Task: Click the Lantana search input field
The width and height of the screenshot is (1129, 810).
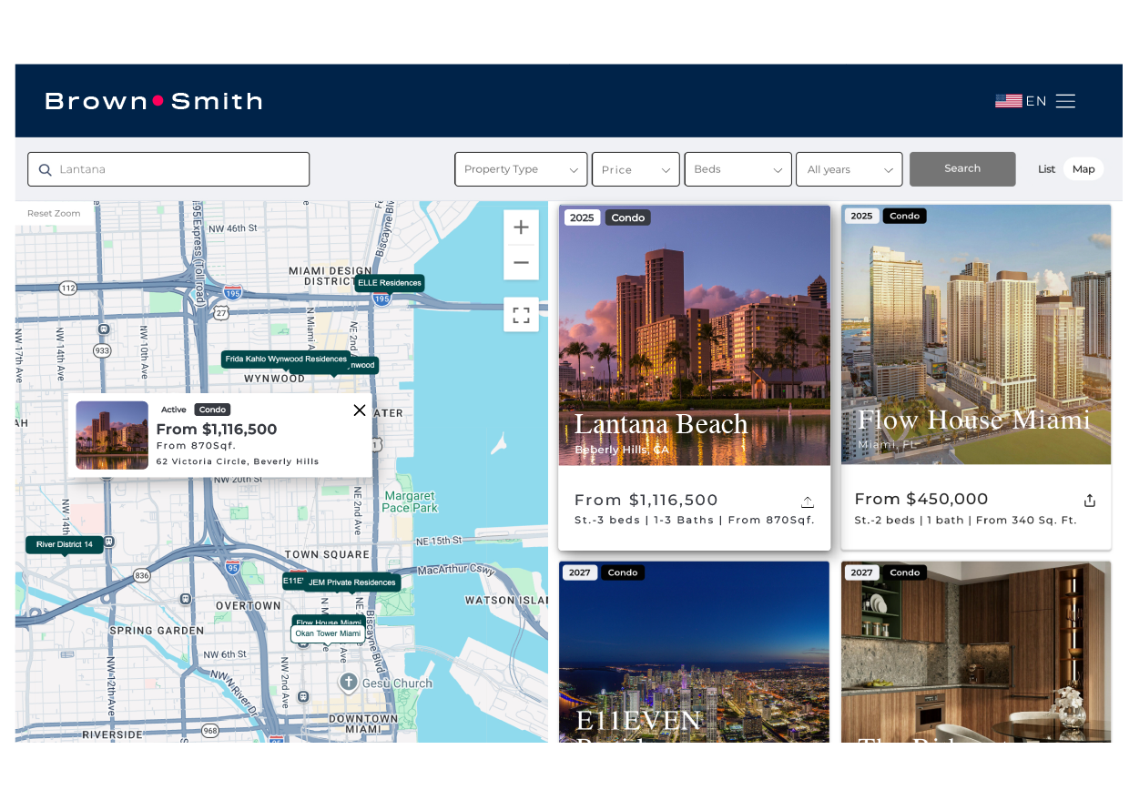Action: coord(168,169)
